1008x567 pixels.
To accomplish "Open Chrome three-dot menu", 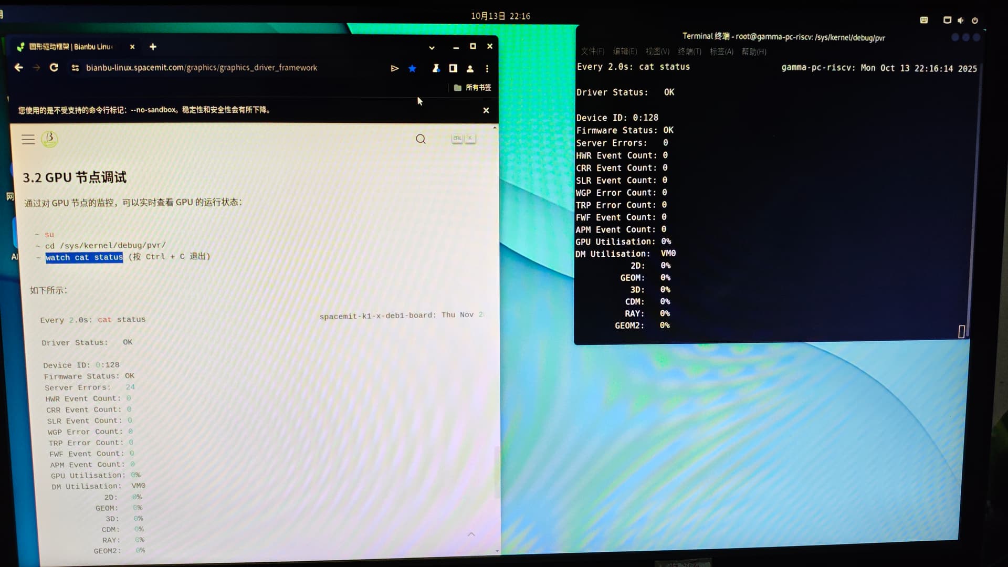I will point(487,69).
